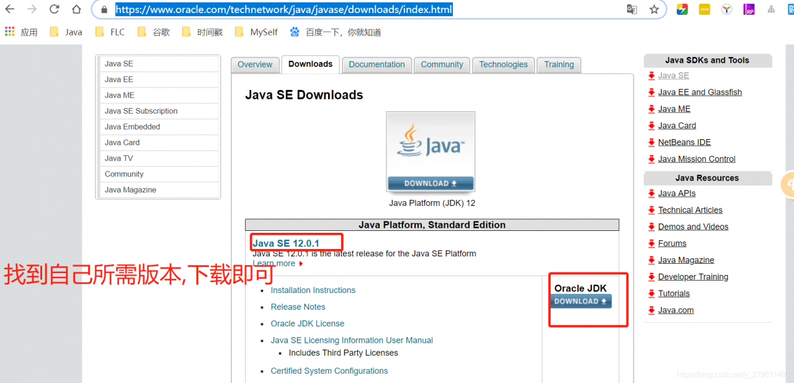Open the 百度一下，你就知道 bookmark
The image size is (794, 383).
(x=336, y=32)
